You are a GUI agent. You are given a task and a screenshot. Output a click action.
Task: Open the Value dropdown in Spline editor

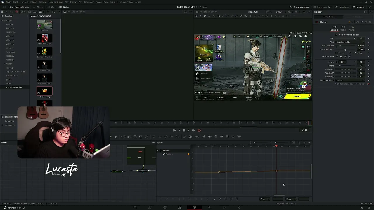(x=291, y=199)
